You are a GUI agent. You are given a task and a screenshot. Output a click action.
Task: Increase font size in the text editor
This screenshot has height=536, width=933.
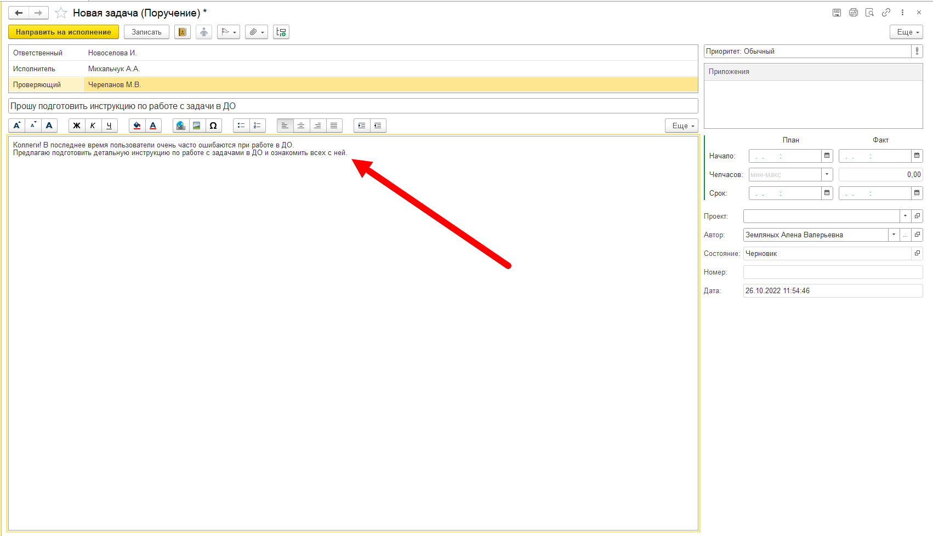[17, 126]
